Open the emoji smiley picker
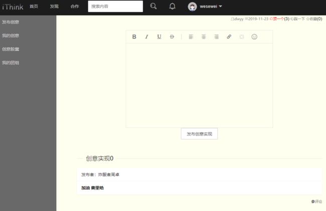The height and width of the screenshot is (211, 326). [x=254, y=36]
